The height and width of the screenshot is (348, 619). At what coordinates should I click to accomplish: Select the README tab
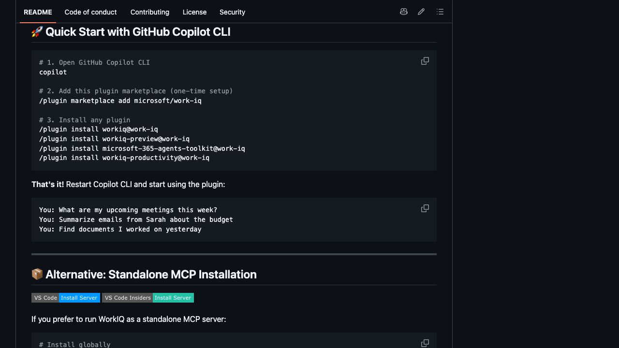(38, 12)
